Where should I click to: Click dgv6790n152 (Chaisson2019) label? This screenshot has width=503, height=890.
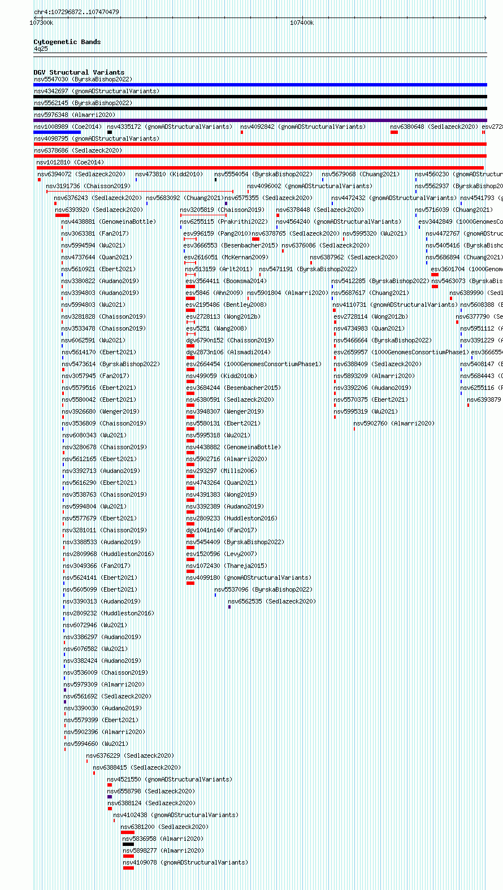point(230,341)
